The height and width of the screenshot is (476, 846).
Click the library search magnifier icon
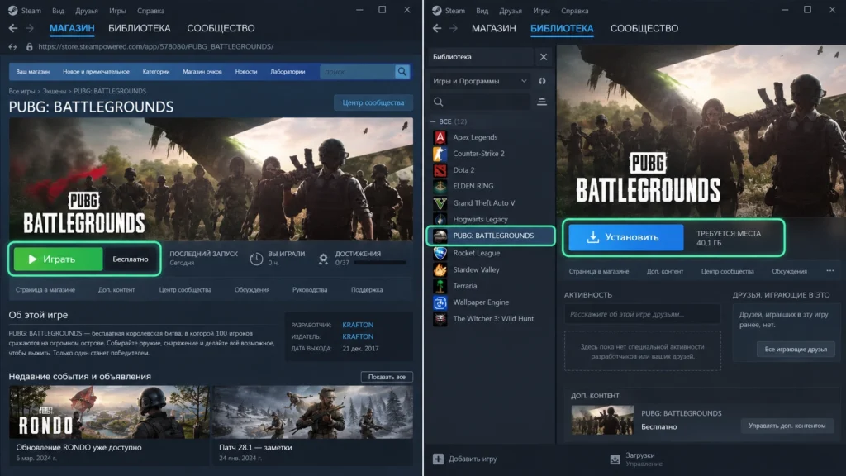point(438,102)
